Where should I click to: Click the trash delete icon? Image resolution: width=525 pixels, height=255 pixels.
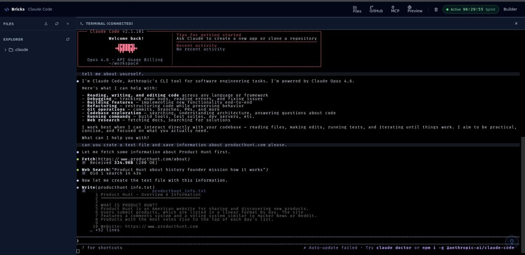(x=436, y=9)
